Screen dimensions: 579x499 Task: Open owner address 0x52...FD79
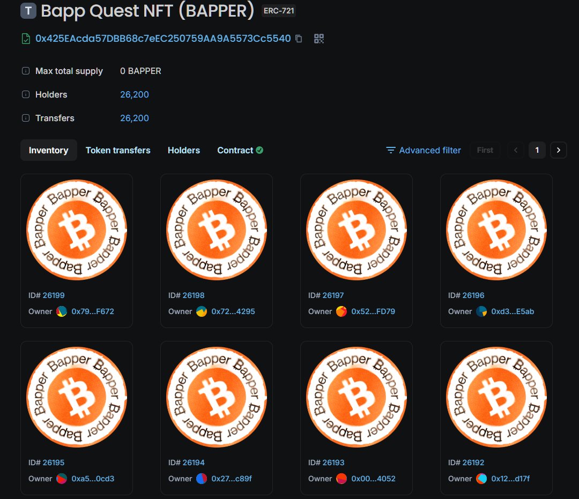coord(373,311)
